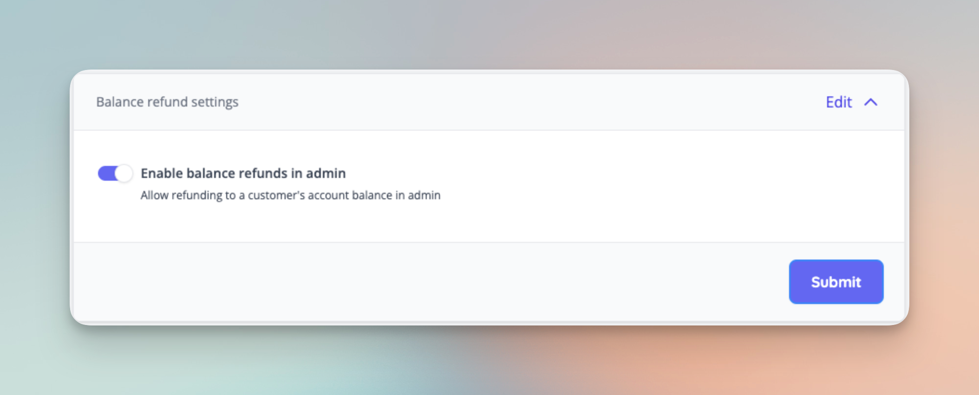This screenshot has width=979, height=395.
Task: Toggle Enable balance refunds in admin switch
Action: tap(115, 173)
